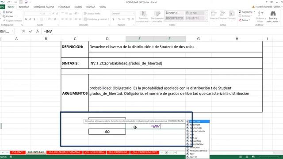Open the DISEÑO DE PÁGINA tab
The width and height of the screenshot is (283, 159).
(x=44, y=7)
